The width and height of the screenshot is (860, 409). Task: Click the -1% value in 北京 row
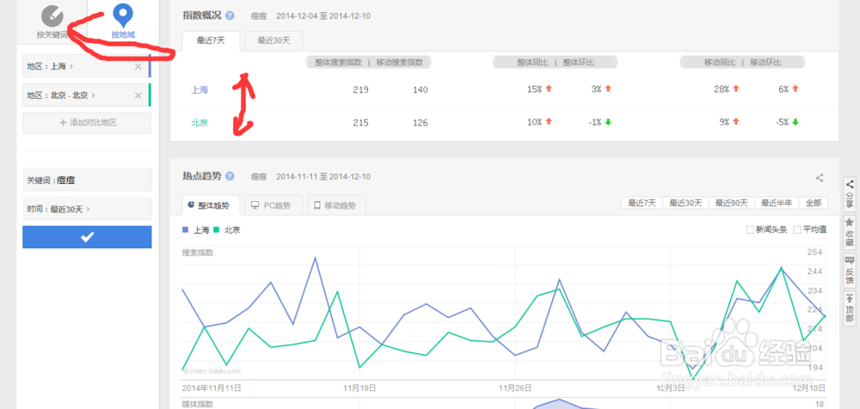[x=594, y=122]
